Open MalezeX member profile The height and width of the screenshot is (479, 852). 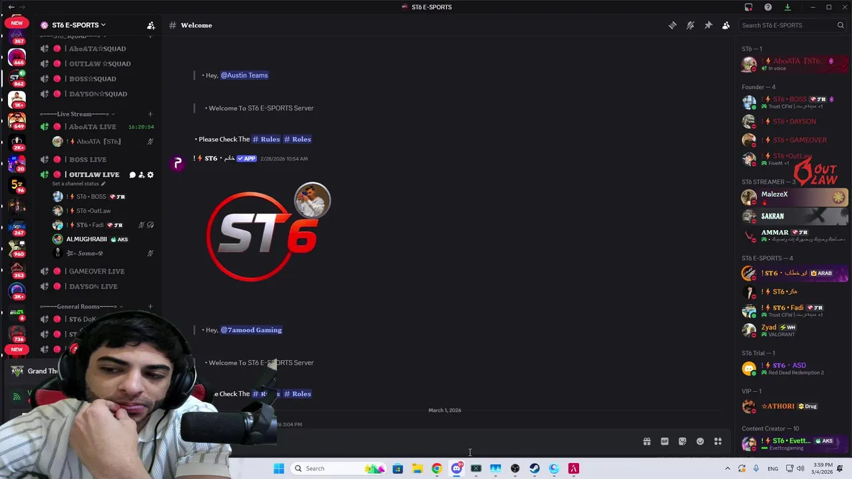click(x=794, y=197)
